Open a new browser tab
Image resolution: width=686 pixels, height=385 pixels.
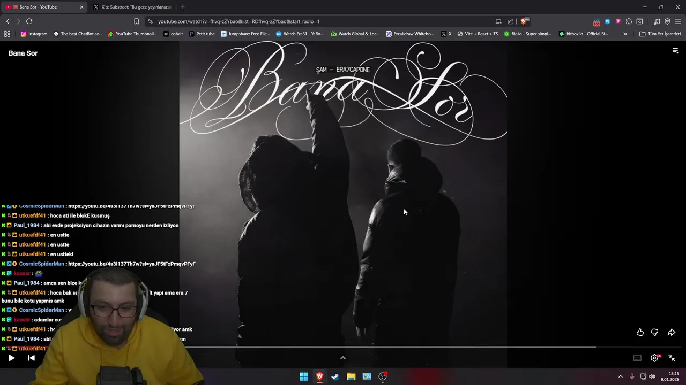(183, 7)
